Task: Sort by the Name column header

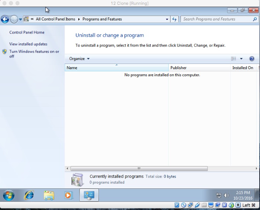Action: [116, 68]
